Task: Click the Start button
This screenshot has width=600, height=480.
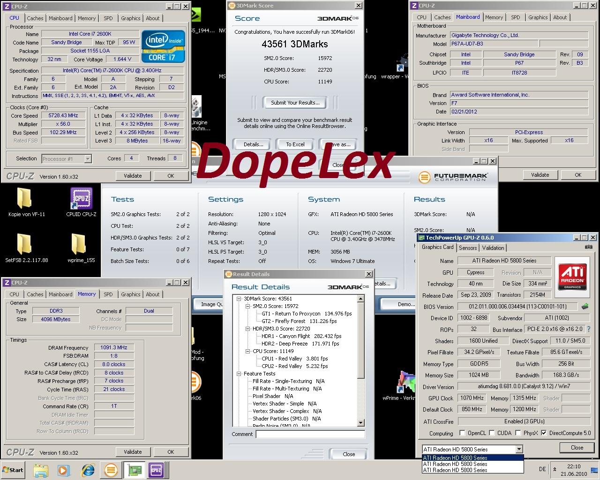Action: [x=13, y=470]
